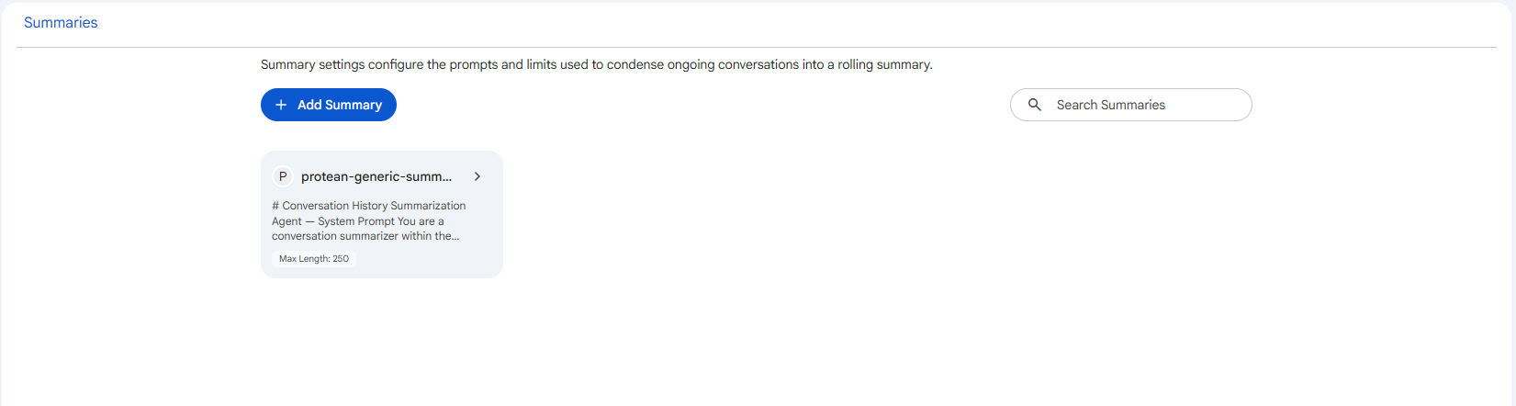Click the 'conversation summarizer within the…' text line
This screenshot has width=1516, height=406.
[x=365, y=236]
